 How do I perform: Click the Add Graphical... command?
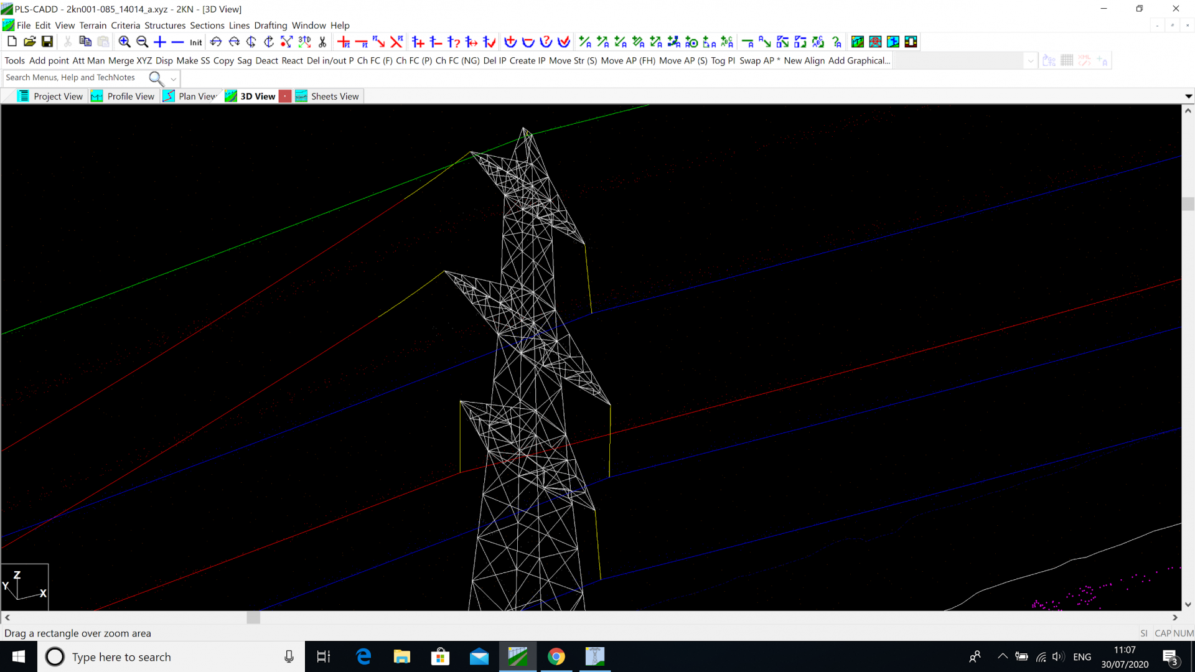click(x=859, y=61)
